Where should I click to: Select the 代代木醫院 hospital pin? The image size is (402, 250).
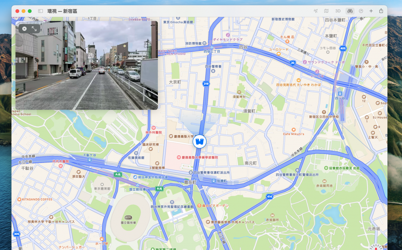coord(61,166)
